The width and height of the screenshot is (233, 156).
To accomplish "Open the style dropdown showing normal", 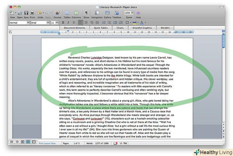I will pos(28,23).
